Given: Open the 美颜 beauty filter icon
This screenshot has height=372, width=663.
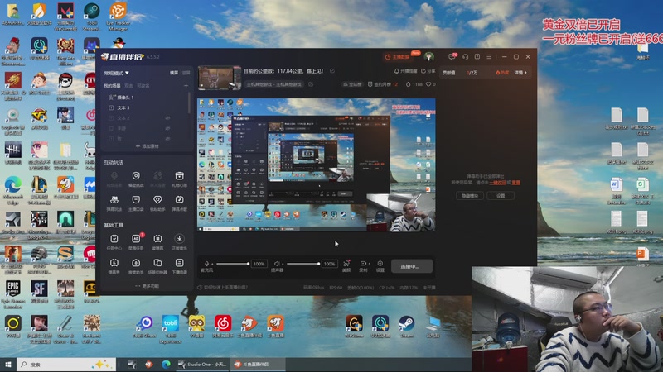Looking at the screenshot, I should point(346,264).
